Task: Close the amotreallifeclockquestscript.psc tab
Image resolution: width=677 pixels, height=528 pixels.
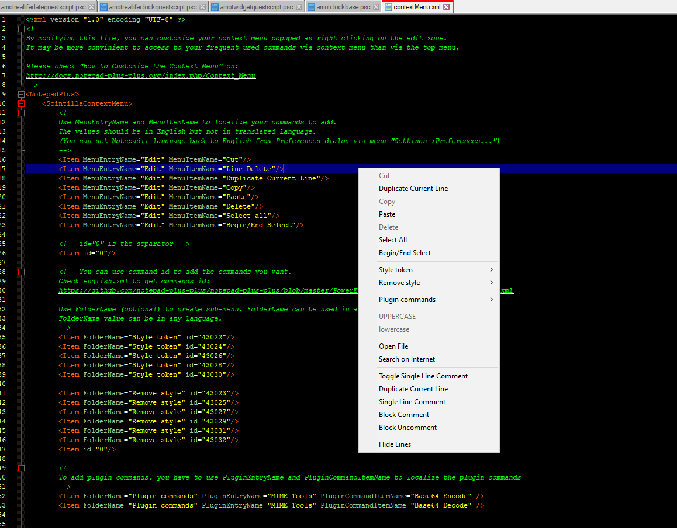Action: 202,7
